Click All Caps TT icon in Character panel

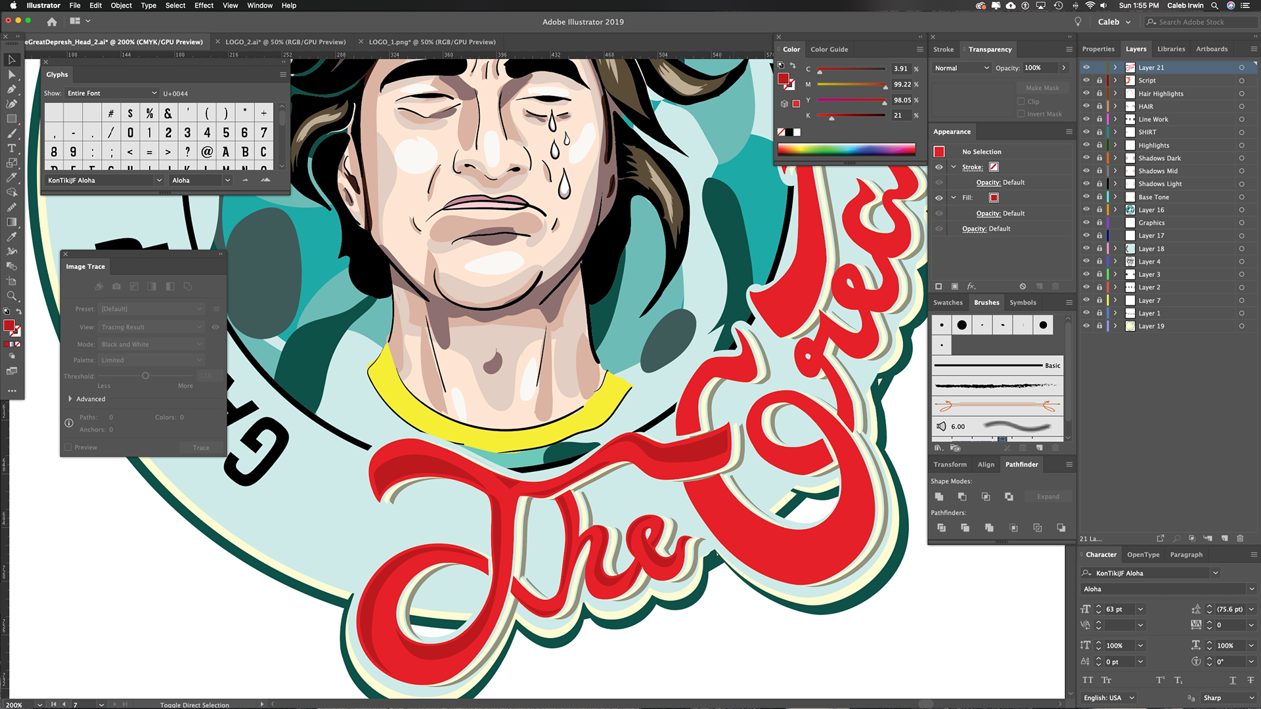[1088, 680]
